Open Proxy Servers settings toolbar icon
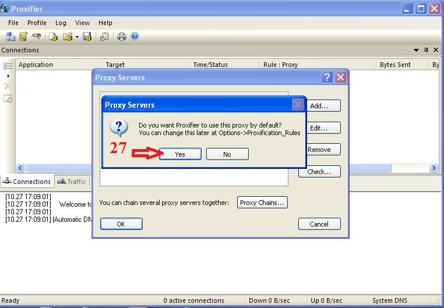The height and width of the screenshot is (308, 444). pos(10,37)
